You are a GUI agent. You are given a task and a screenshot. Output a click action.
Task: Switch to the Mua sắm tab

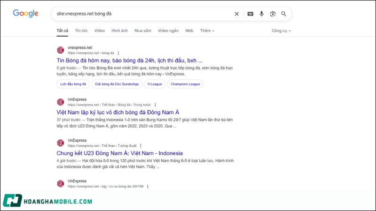[143, 30]
